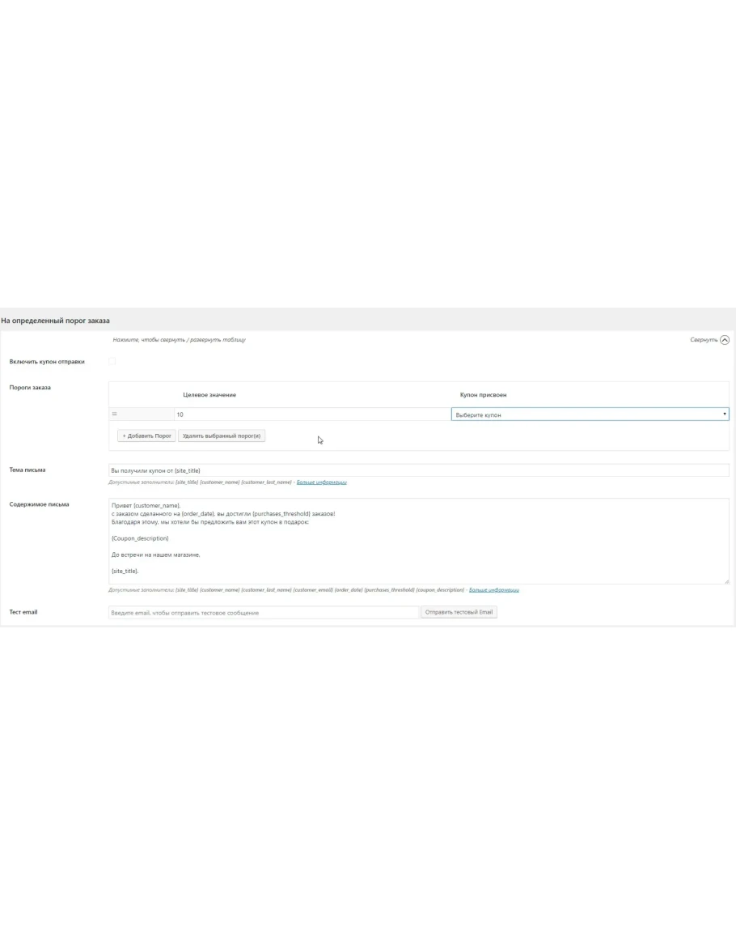
Task: Click the "На определенный порог заказа" section header
Action: (x=56, y=321)
